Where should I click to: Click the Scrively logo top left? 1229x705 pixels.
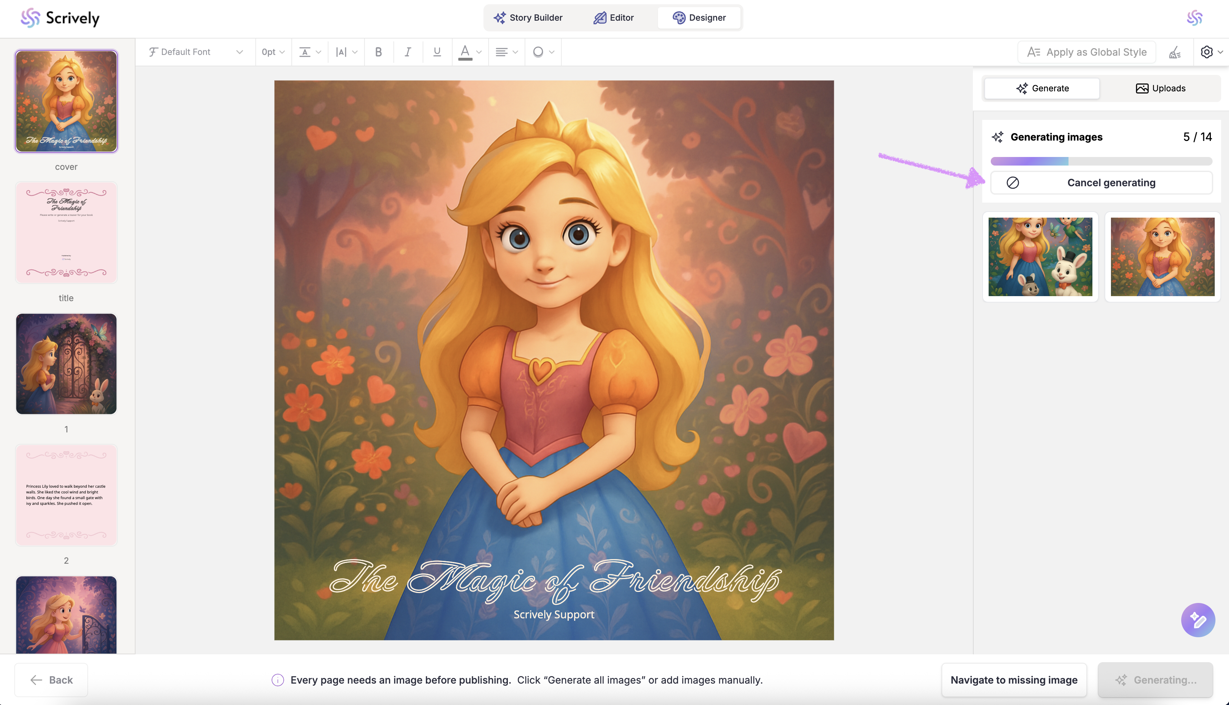[60, 18]
